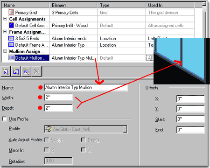Viewport: 210px width, 168px height.
Task: Click the 3.5x3.5 Ends frame icon
Action: click(11, 38)
